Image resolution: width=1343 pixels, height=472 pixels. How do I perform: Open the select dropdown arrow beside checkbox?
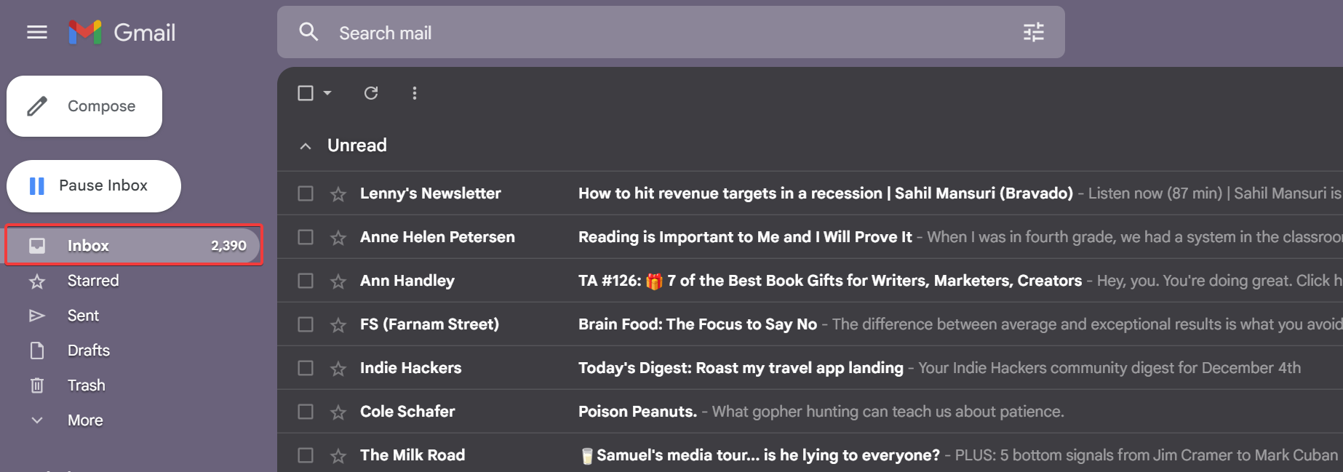pos(327,93)
